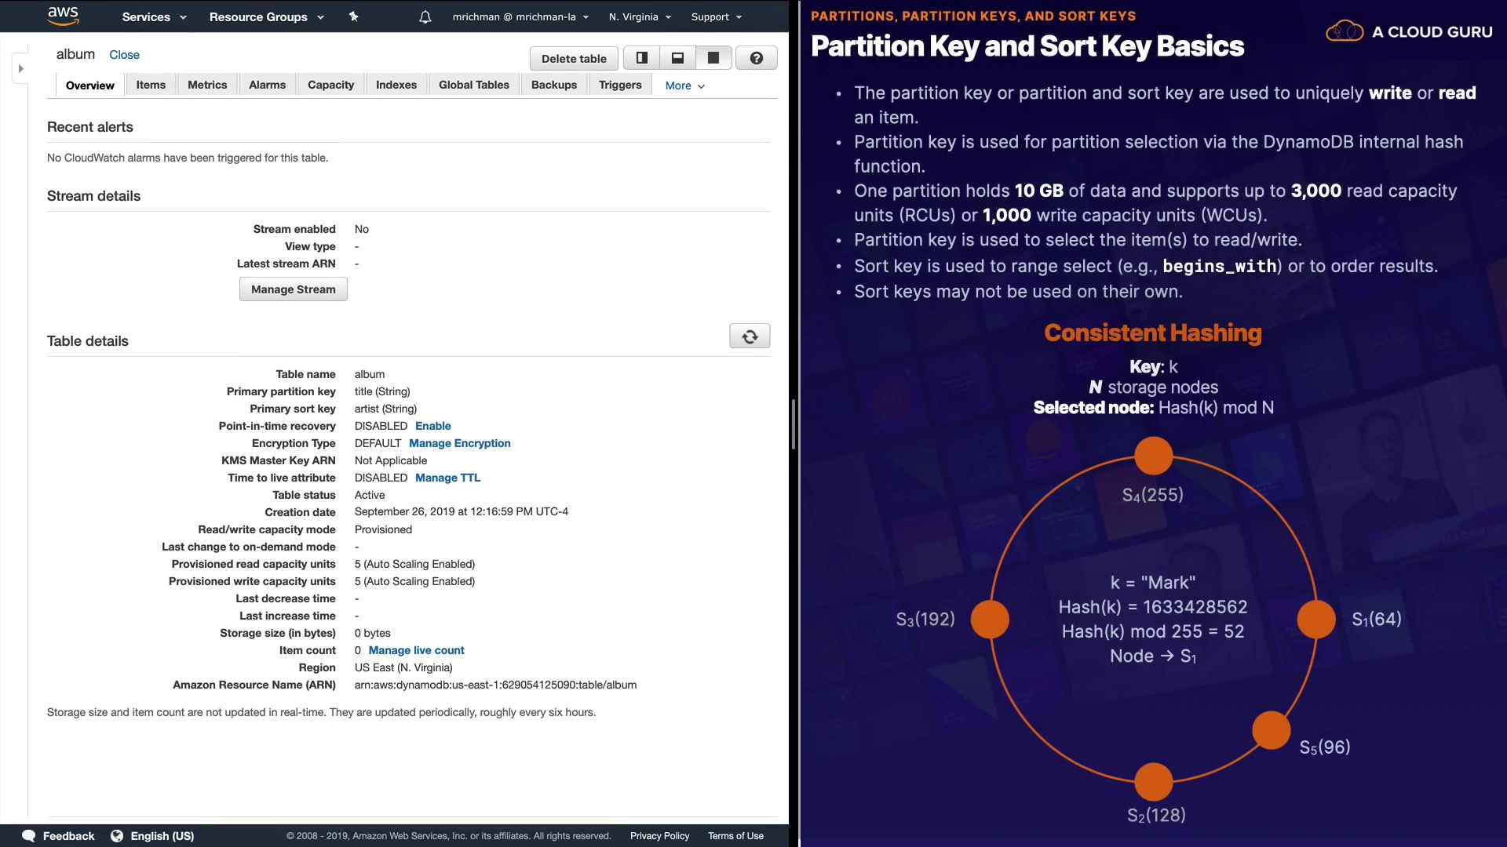Click the English (US) language selector
Viewport: 1507px width, 847px height.
[x=162, y=836]
